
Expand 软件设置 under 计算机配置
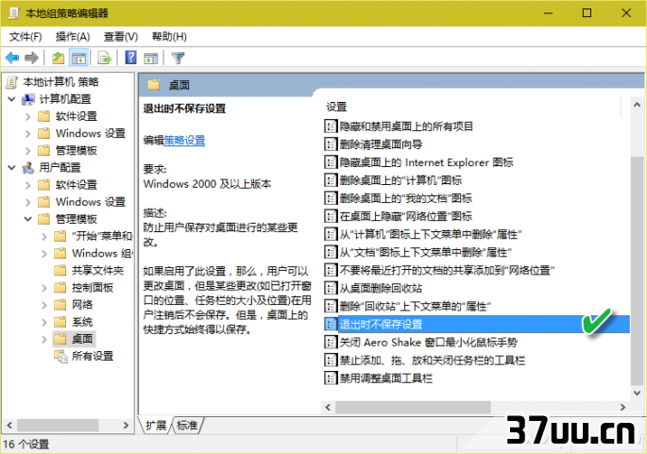point(27,116)
